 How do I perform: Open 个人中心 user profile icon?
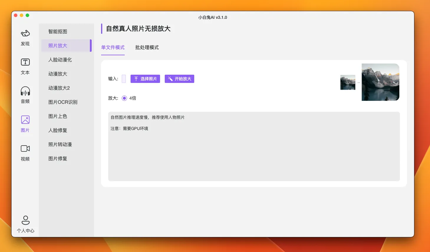click(25, 220)
